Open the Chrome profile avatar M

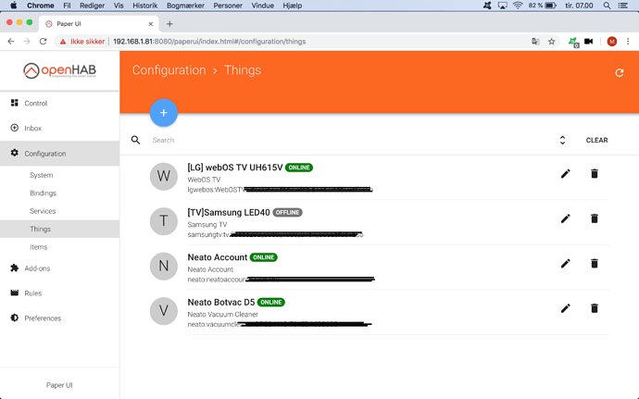pos(612,41)
